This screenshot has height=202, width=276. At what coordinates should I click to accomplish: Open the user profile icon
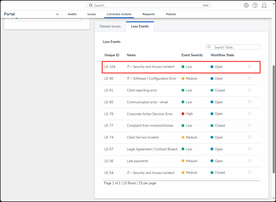pyautogui.click(x=264, y=5)
